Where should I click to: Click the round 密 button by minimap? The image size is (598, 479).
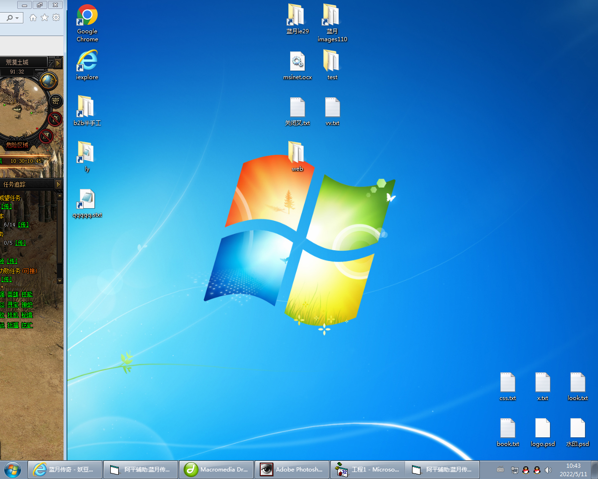point(56,101)
